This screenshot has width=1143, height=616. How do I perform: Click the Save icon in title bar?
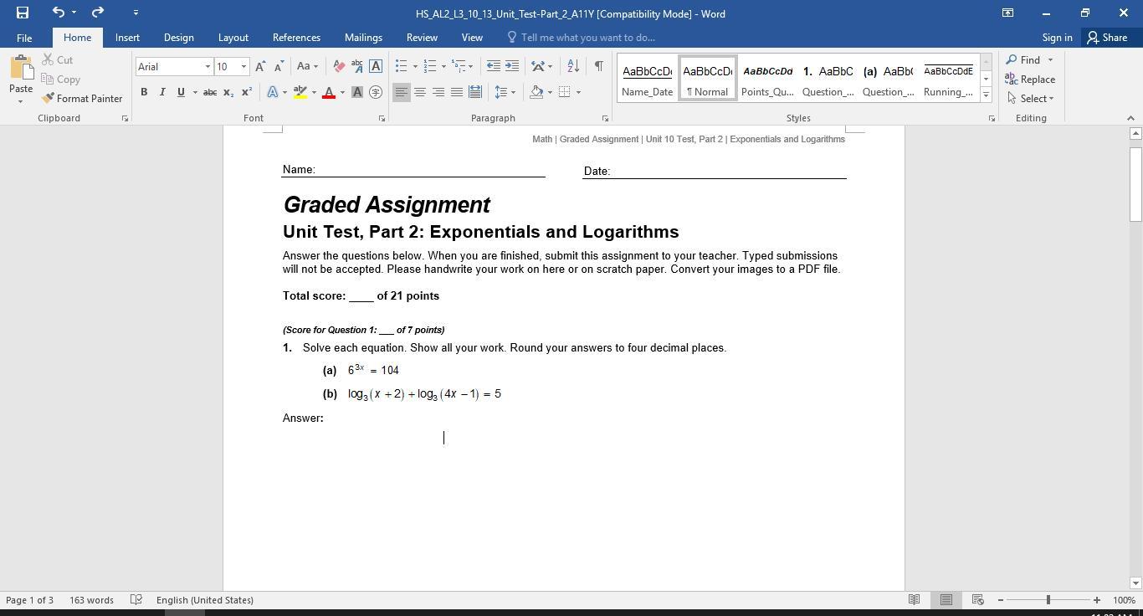tap(23, 13)
